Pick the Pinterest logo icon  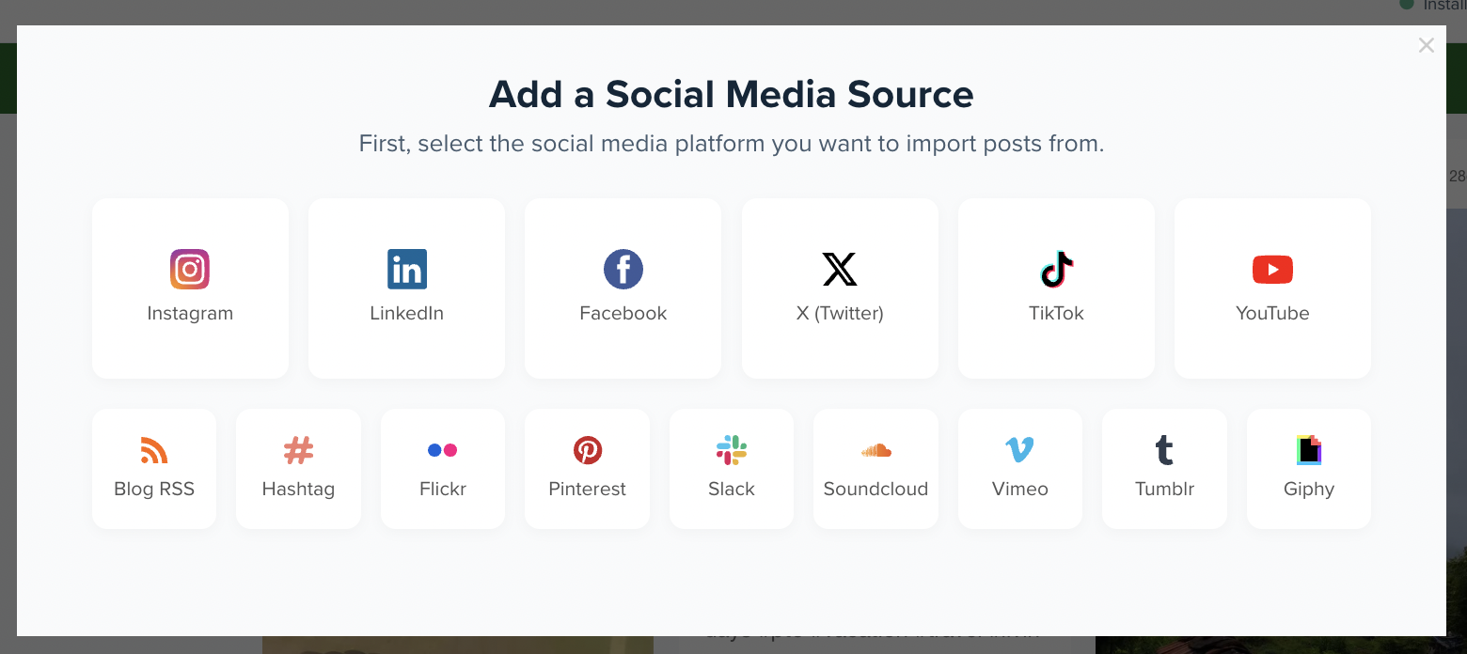pos(588,450)
